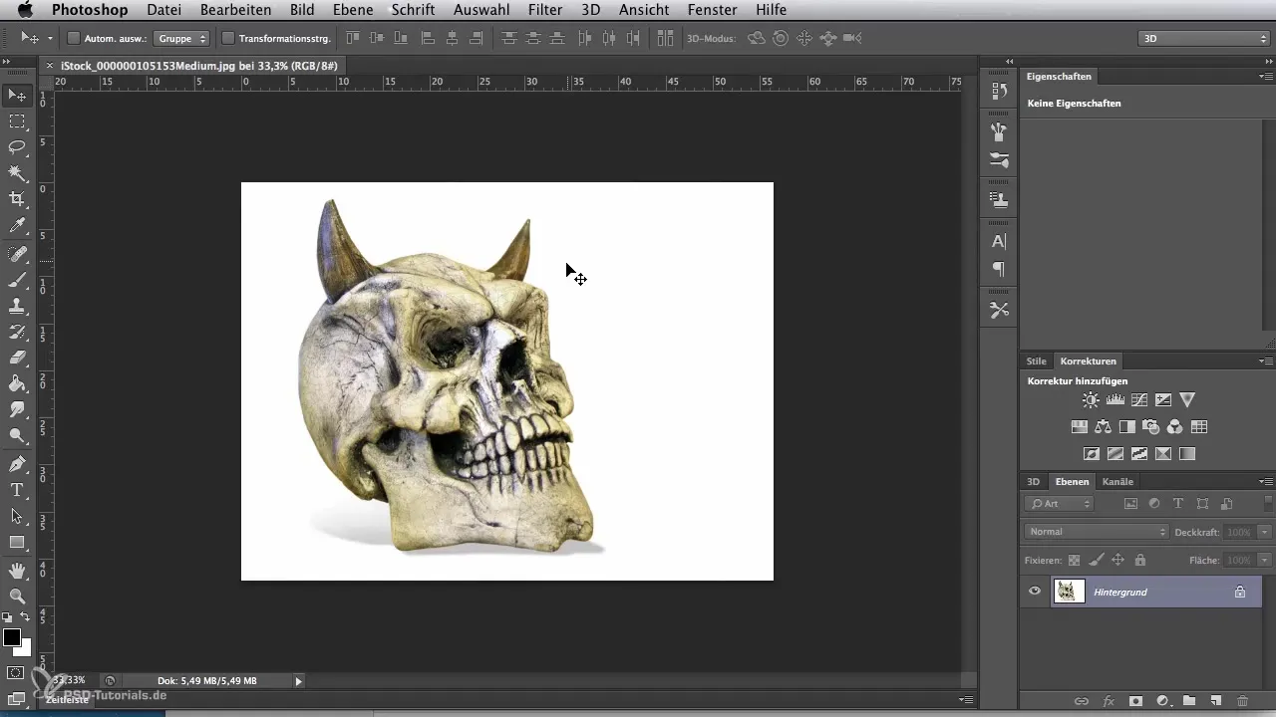Select the Pen tool
Image resolution: width=1276 pixels, height=717 pixels.
[x=17, y=464]
